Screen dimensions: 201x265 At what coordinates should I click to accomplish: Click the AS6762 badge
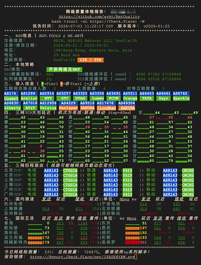click(x=181, y=93)
